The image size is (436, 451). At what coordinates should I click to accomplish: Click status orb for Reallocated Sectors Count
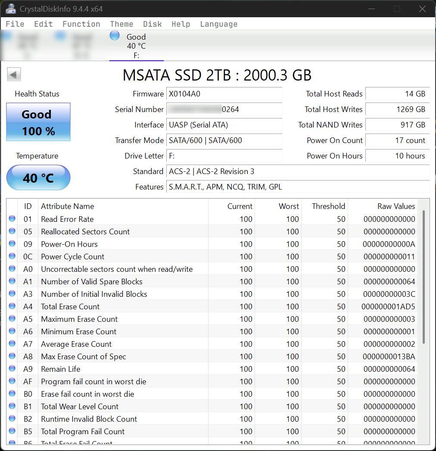pos(12,231)
